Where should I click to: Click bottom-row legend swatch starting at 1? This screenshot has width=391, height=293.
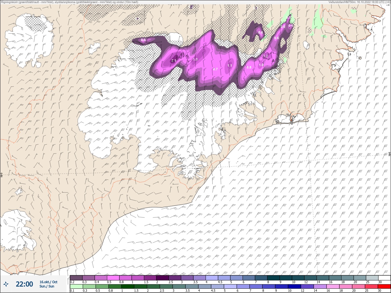tap(128, 287)
